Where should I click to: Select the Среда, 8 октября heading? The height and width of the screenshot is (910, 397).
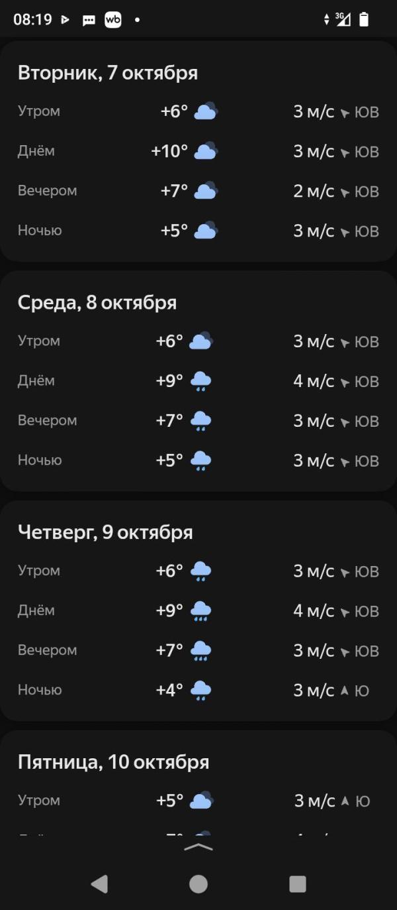pyautogui.click(x=97, y=303)
